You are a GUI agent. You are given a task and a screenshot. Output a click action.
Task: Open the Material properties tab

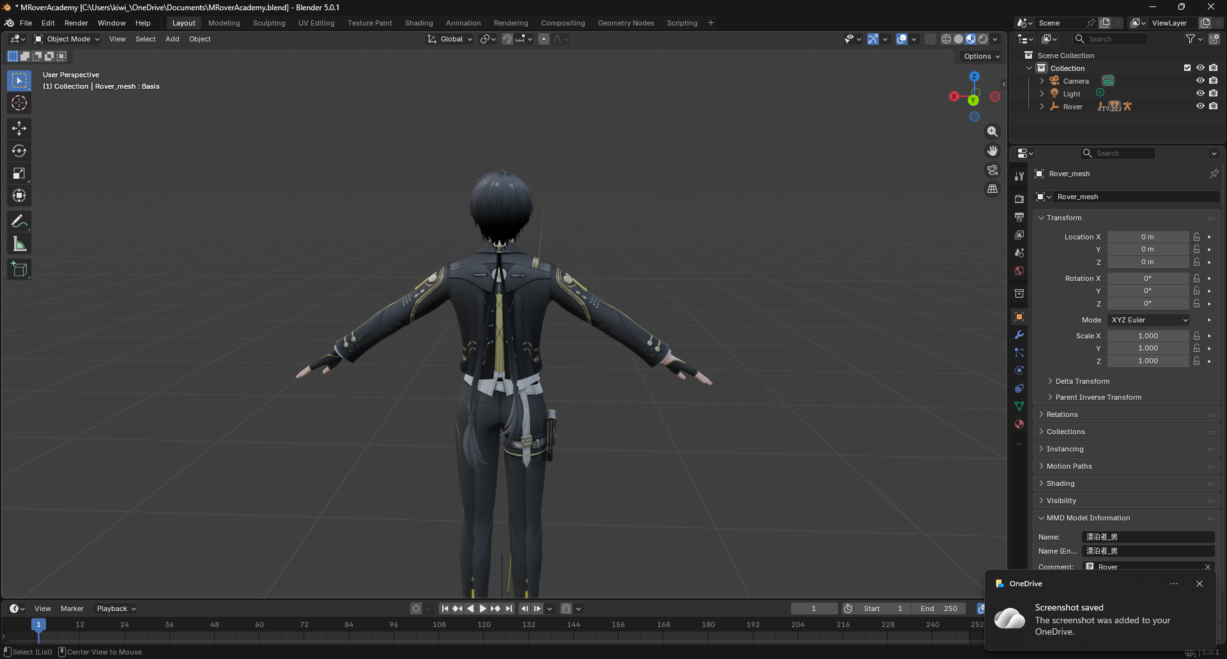point(1019,424)
